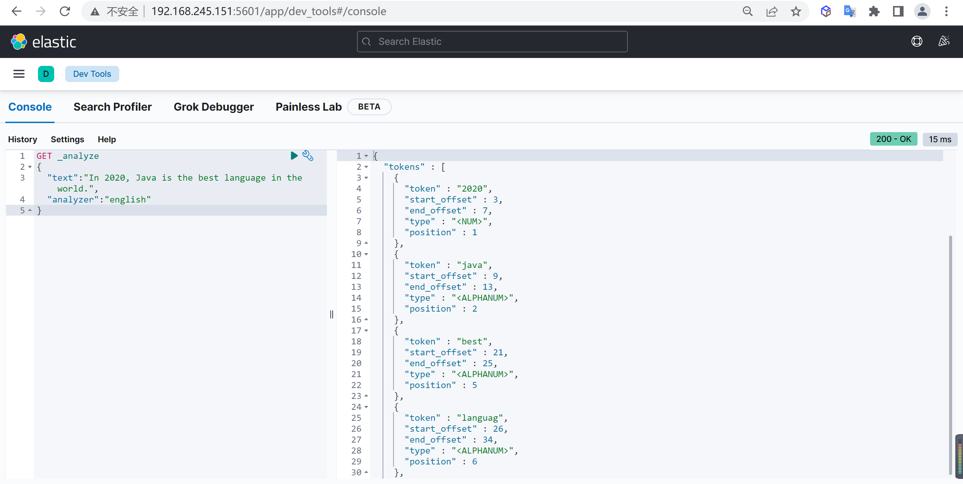This screenshot has width=963, height=484.
Task: Click the Help button in console toolbar
Action: tap(107, 139)
